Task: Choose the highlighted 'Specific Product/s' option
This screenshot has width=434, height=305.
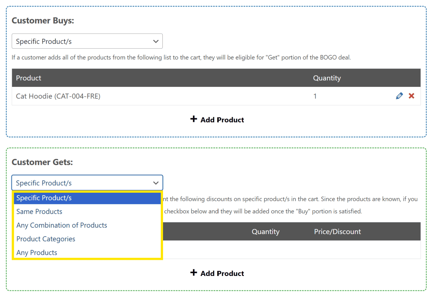Action: (x=44, y=198)
